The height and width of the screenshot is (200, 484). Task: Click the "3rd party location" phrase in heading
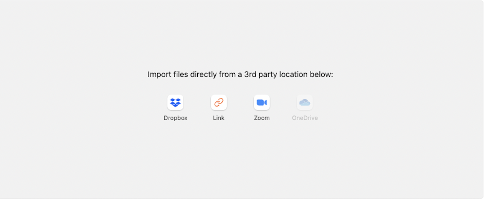point(275,75)
